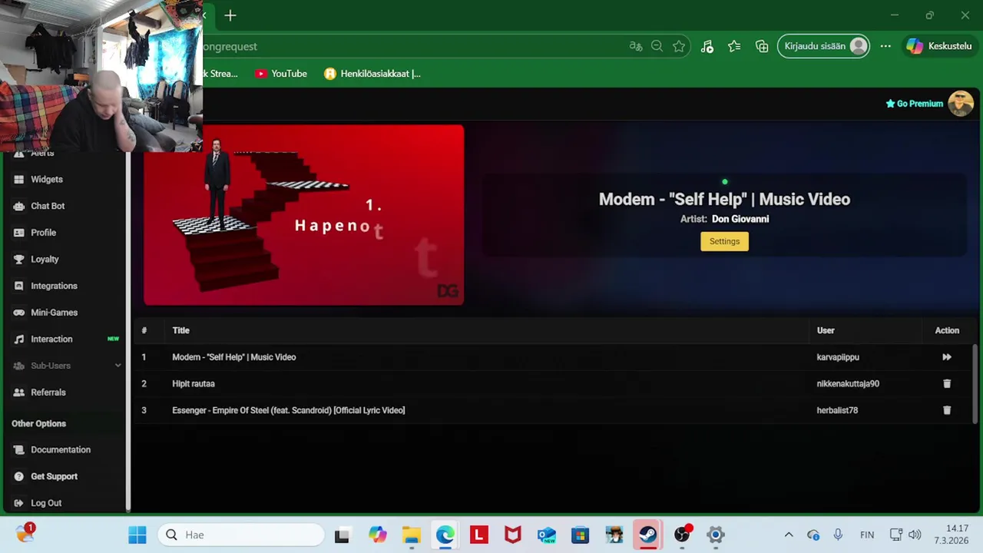Open the Documentation link
The width and height of the screenshot is (983, 553).
[x=61, y=450]
